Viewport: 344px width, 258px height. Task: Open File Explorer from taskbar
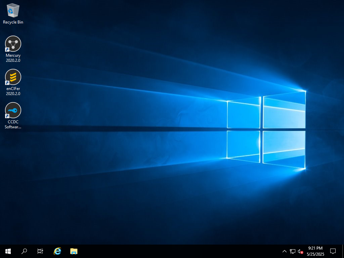74,251
